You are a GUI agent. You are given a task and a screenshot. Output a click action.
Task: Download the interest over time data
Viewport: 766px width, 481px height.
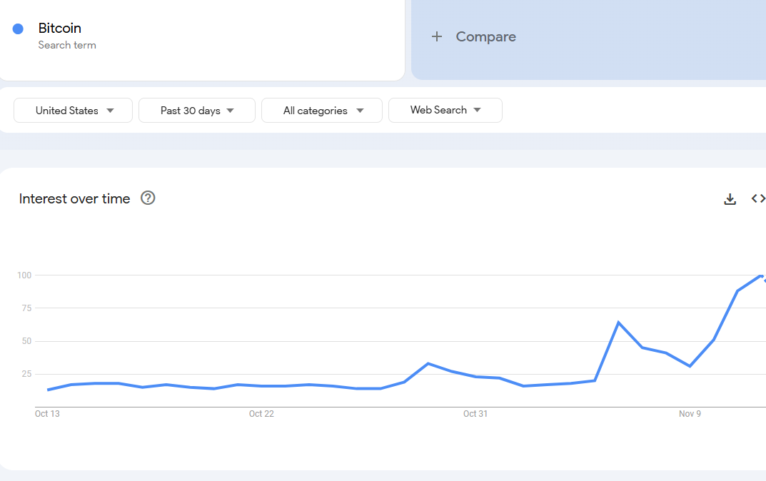point(730,198)
